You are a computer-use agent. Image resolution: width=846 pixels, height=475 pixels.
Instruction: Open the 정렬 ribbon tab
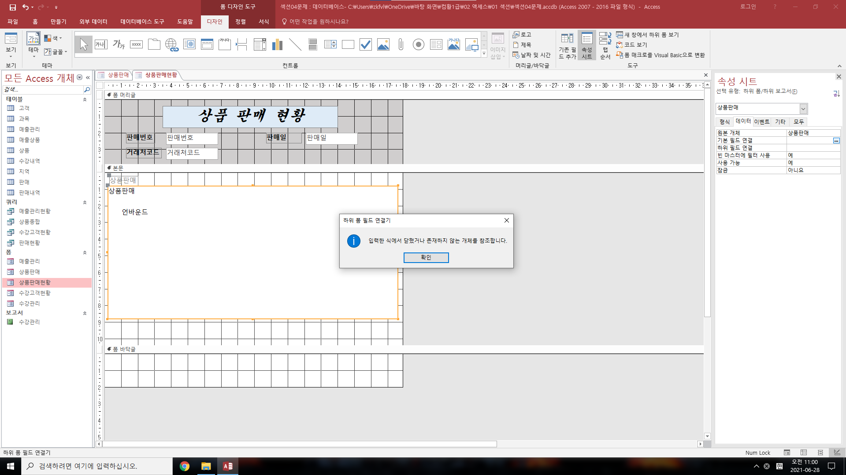tap(240, 22)
